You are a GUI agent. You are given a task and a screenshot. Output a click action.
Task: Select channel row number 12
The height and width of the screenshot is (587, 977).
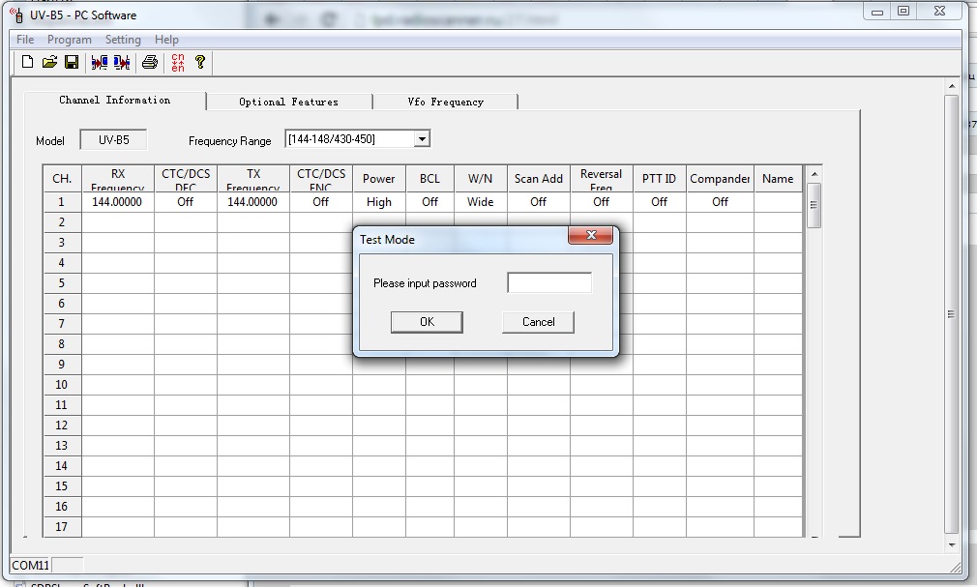coord(62,426)
